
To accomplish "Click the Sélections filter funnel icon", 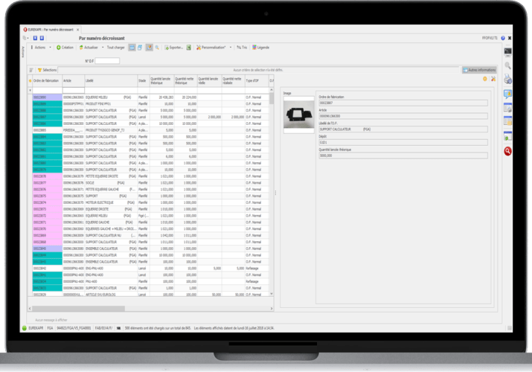I will pyautogui.click(x=41, y=70).
